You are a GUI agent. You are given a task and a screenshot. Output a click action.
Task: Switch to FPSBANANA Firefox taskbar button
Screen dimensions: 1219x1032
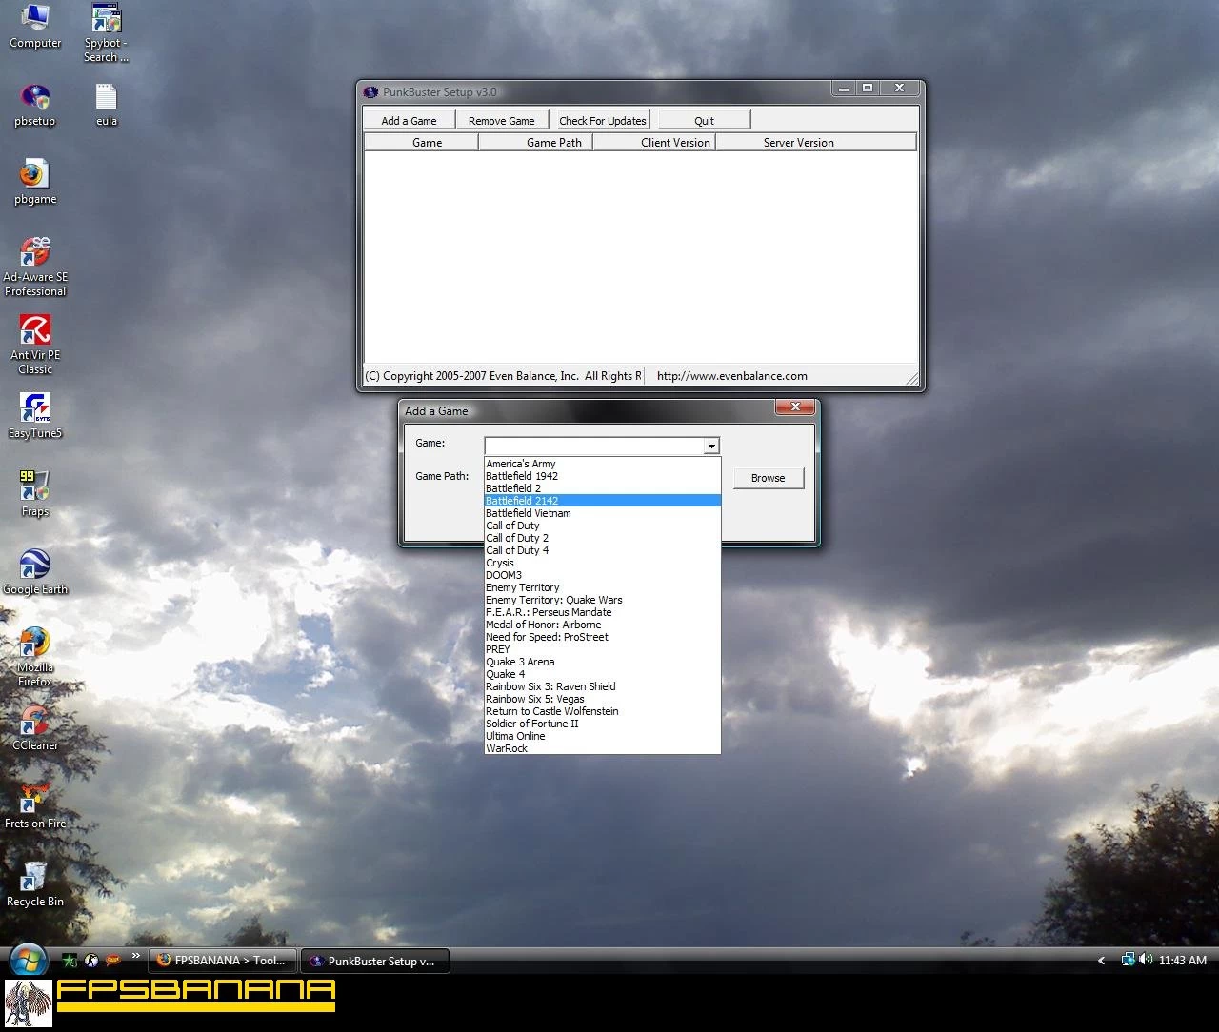pyautogui.click(x=222, y=961)
